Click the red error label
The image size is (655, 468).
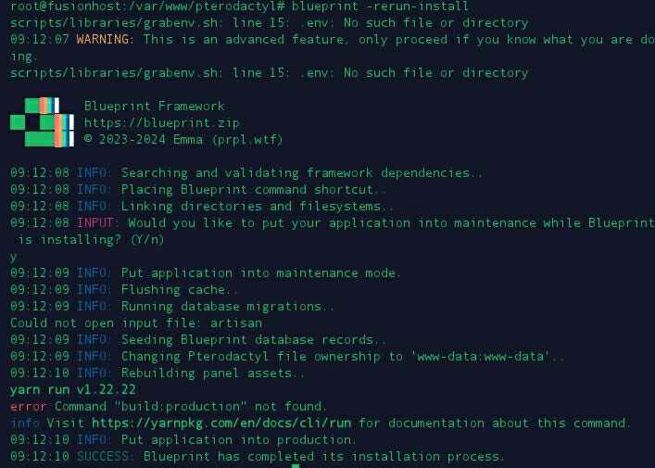[29, 407]
